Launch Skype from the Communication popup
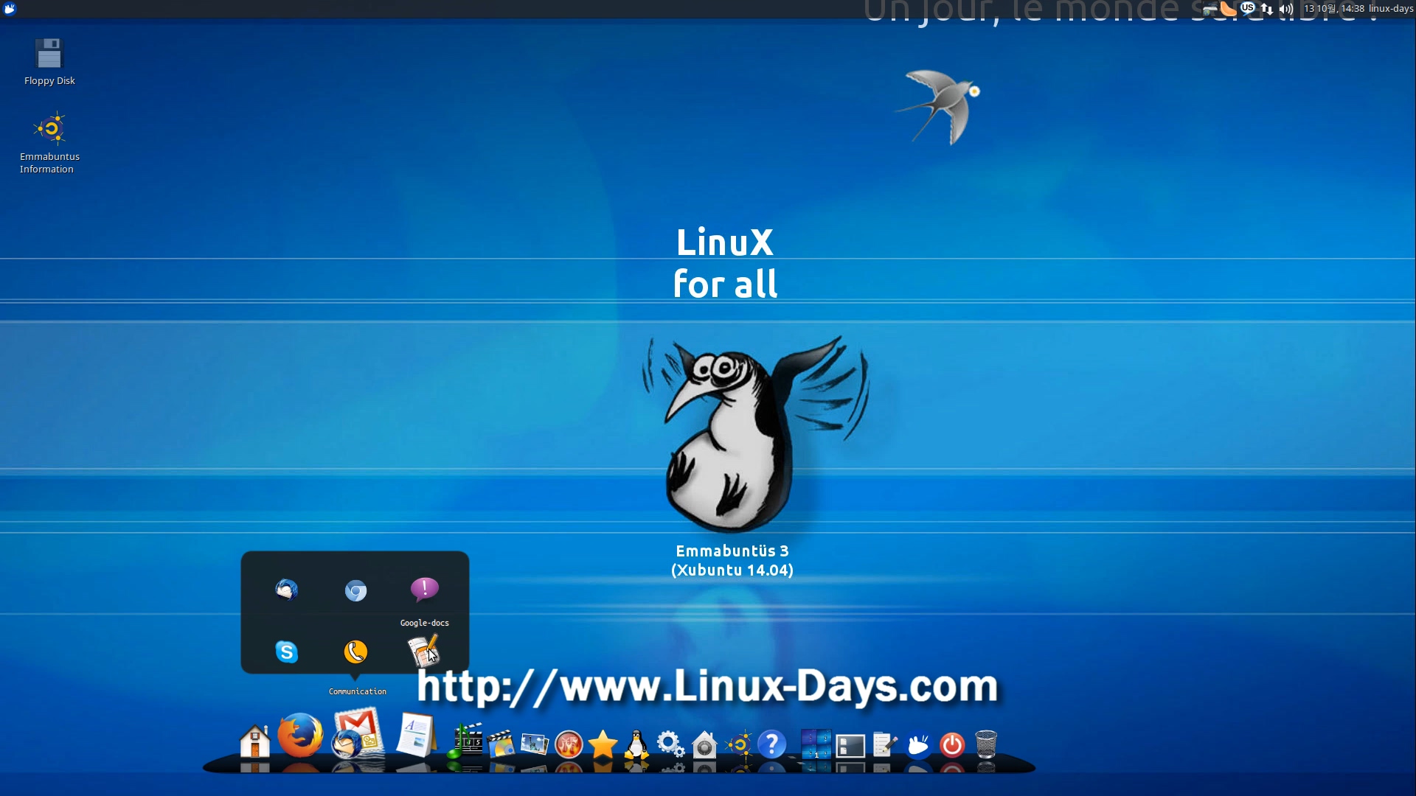1416x796 pixels. tap(287, 652)
